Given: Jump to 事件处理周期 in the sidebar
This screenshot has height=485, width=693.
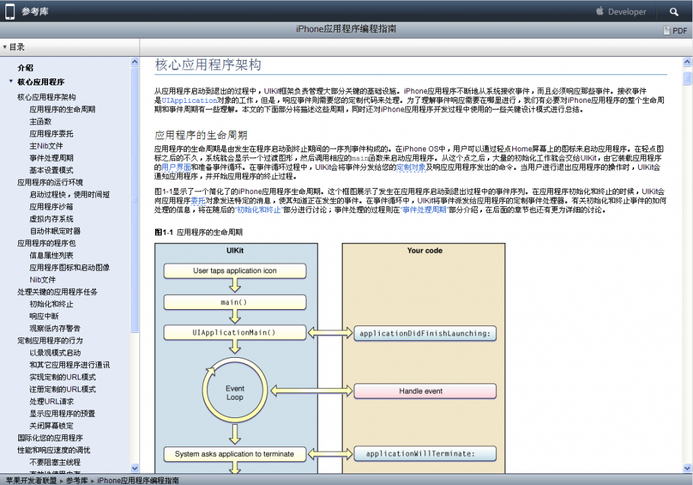Looking at the screenshot, I should click(51, 158).
